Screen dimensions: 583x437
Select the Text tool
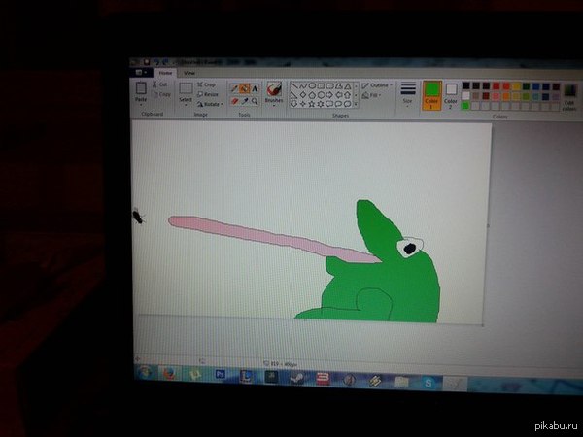tap(255, 88)
